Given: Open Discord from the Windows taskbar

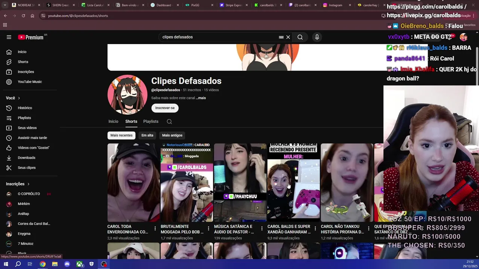Looking at the screenshot, I should [x=67, y=264].
